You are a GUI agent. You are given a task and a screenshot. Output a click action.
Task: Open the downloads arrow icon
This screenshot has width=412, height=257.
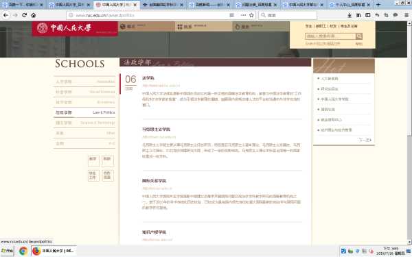[350, 15]
